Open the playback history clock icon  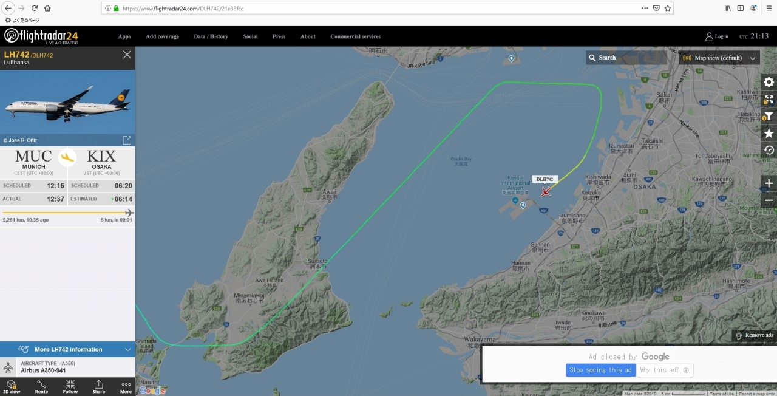point(769,150)
